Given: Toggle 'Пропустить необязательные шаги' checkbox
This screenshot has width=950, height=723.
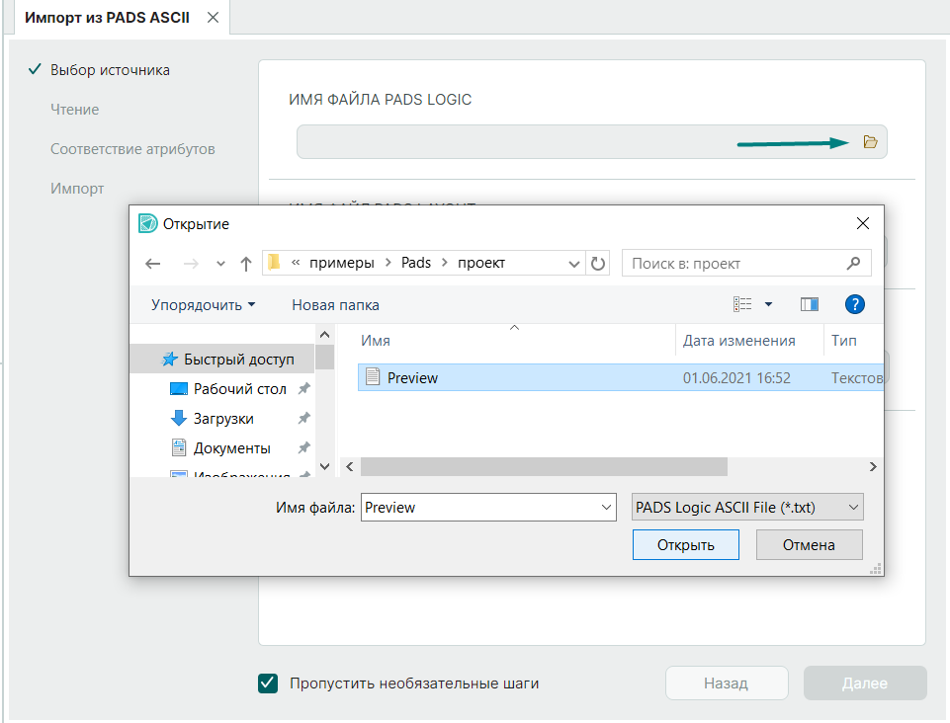Looking at the screenshot, I should click(268, 683).
